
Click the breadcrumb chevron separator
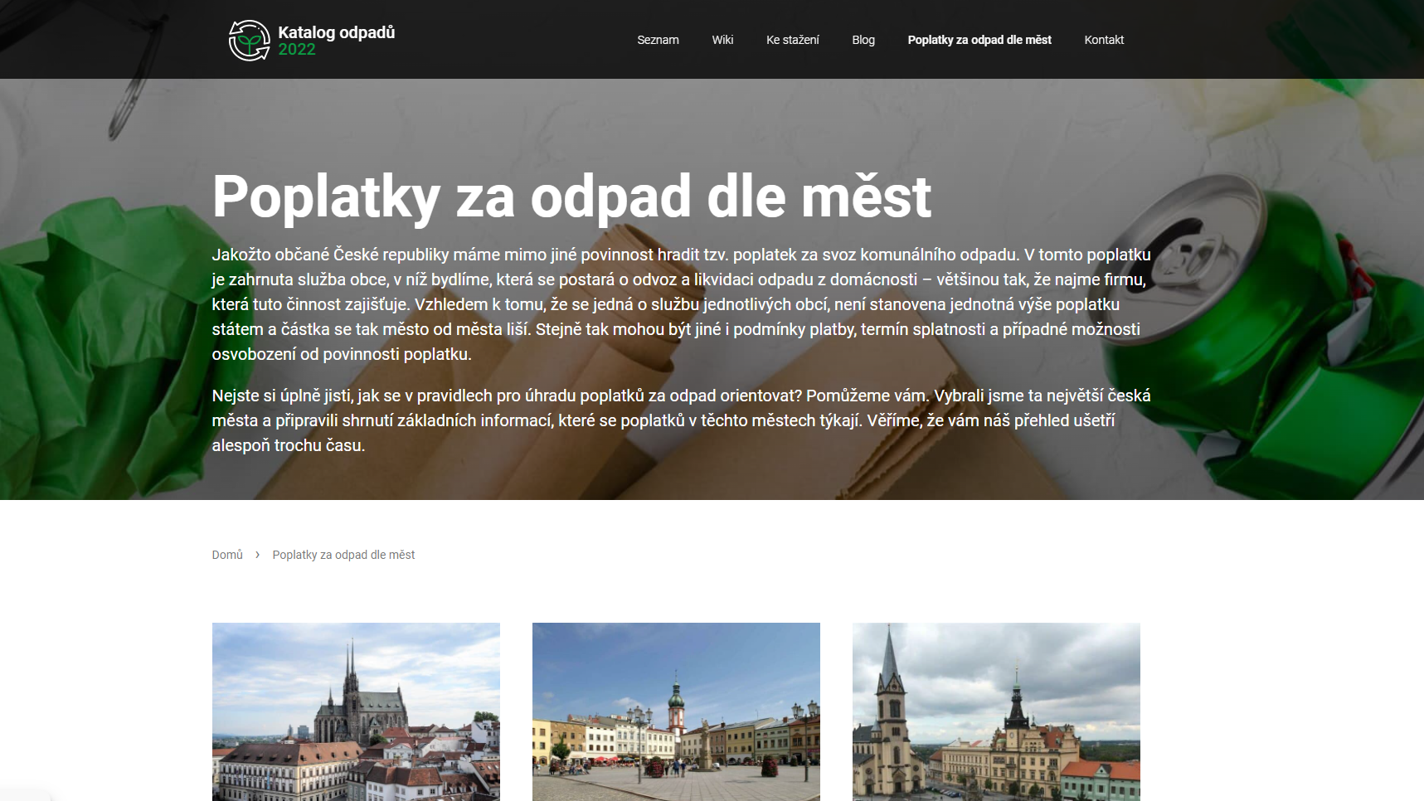coord(257,555)
